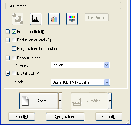Image resolution: width=131 pixels, height=125 pixels.
Task: Open the Mode dropdown for Digital ICE
Action: coord(81,82)
